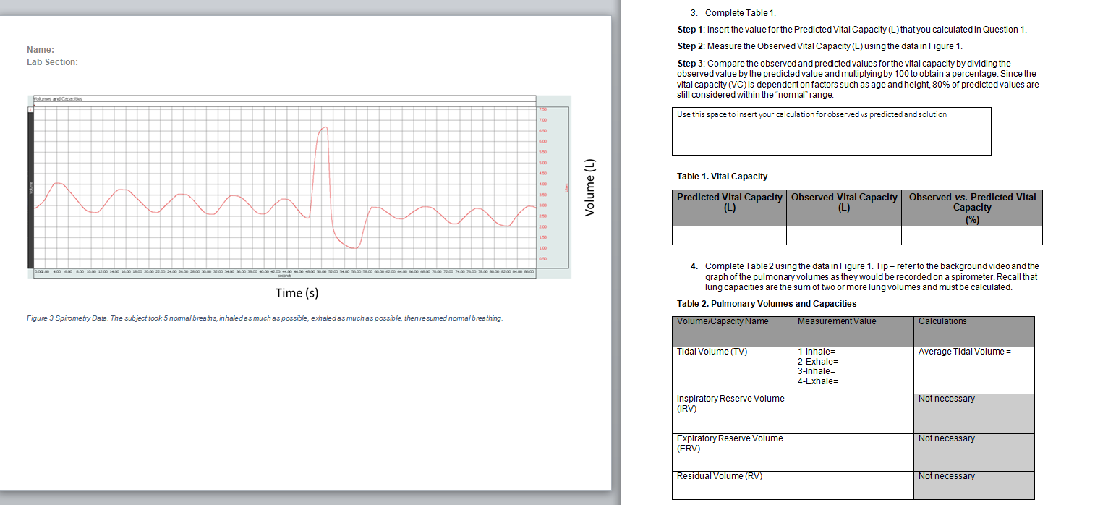The height and width of the screenshot is (505, 1095).
Task: Click the Step 3 instruction paragraph
Action: click(x=858, y=80)
